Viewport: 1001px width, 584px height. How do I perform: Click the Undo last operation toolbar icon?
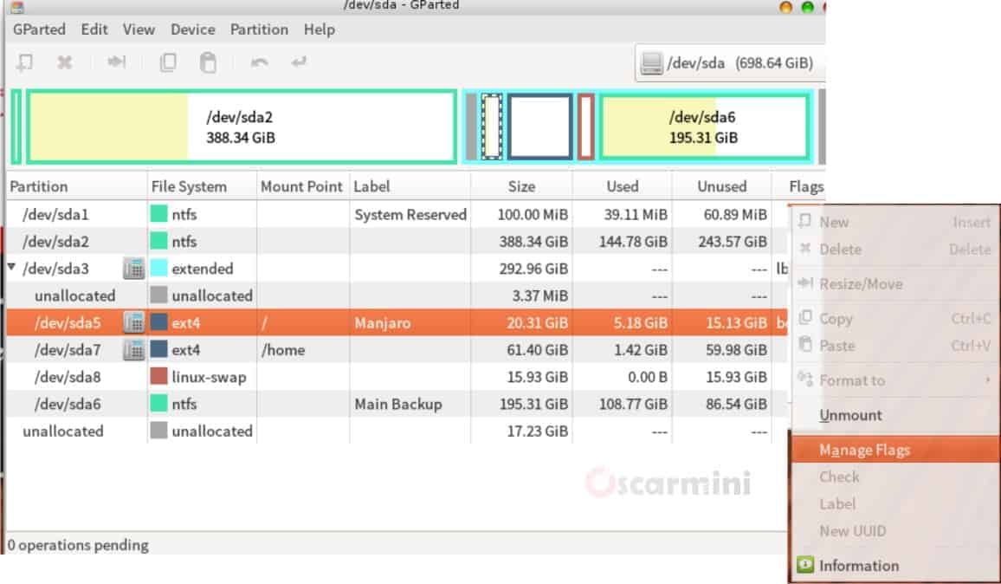[259, 62]
